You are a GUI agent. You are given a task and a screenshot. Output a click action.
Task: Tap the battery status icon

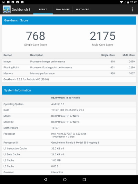pyautogui.click(x=128, y=2)
